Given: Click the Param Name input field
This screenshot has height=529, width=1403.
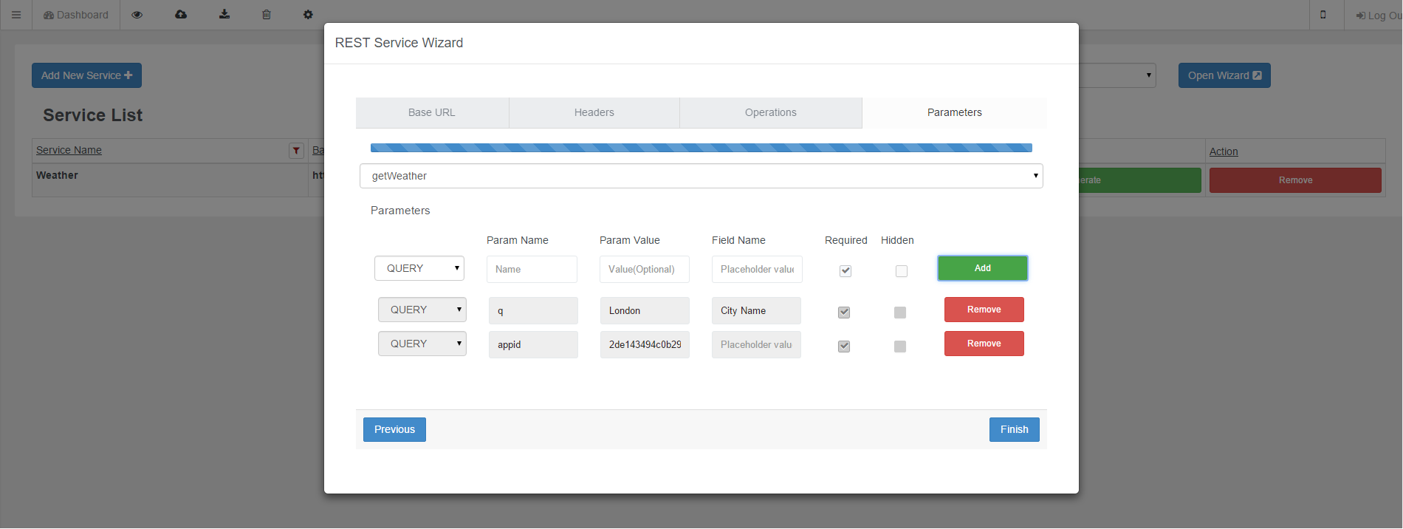Looking at the screenshot, I should point(532,270).
